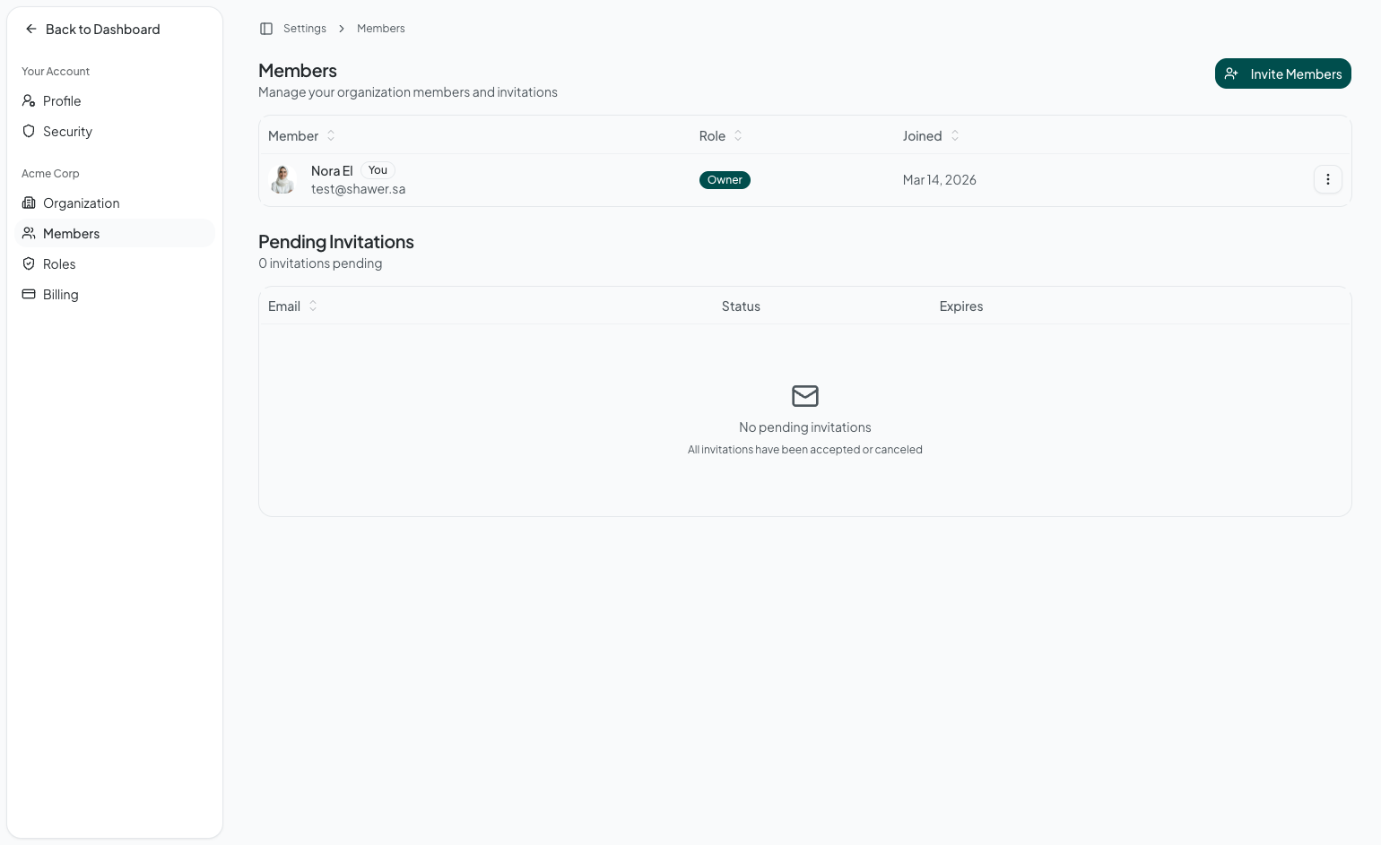Open Profile from the sidebar

[x=62, y=101]
